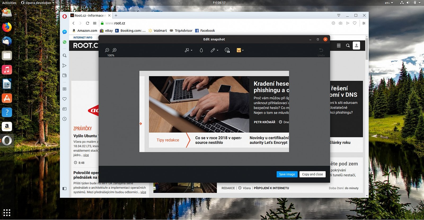Open Walmart bookmark
Screen dimensions: 424x220
(x=158, y=31)
